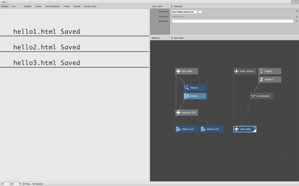299x186 pixels.
Task: Toggle the Bounds checkbox
Action: pos(72,6)
